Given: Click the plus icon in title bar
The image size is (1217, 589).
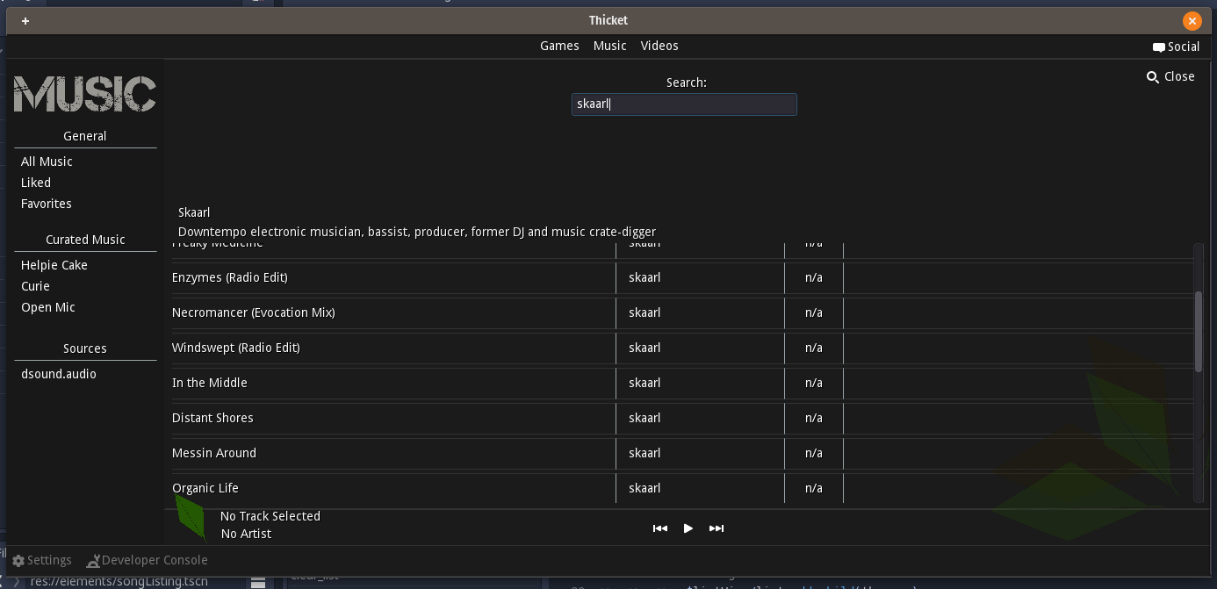Looking at the screenshot, I should click(25, 21).
